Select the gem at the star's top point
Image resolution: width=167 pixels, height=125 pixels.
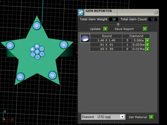click(x=37, y=26)
